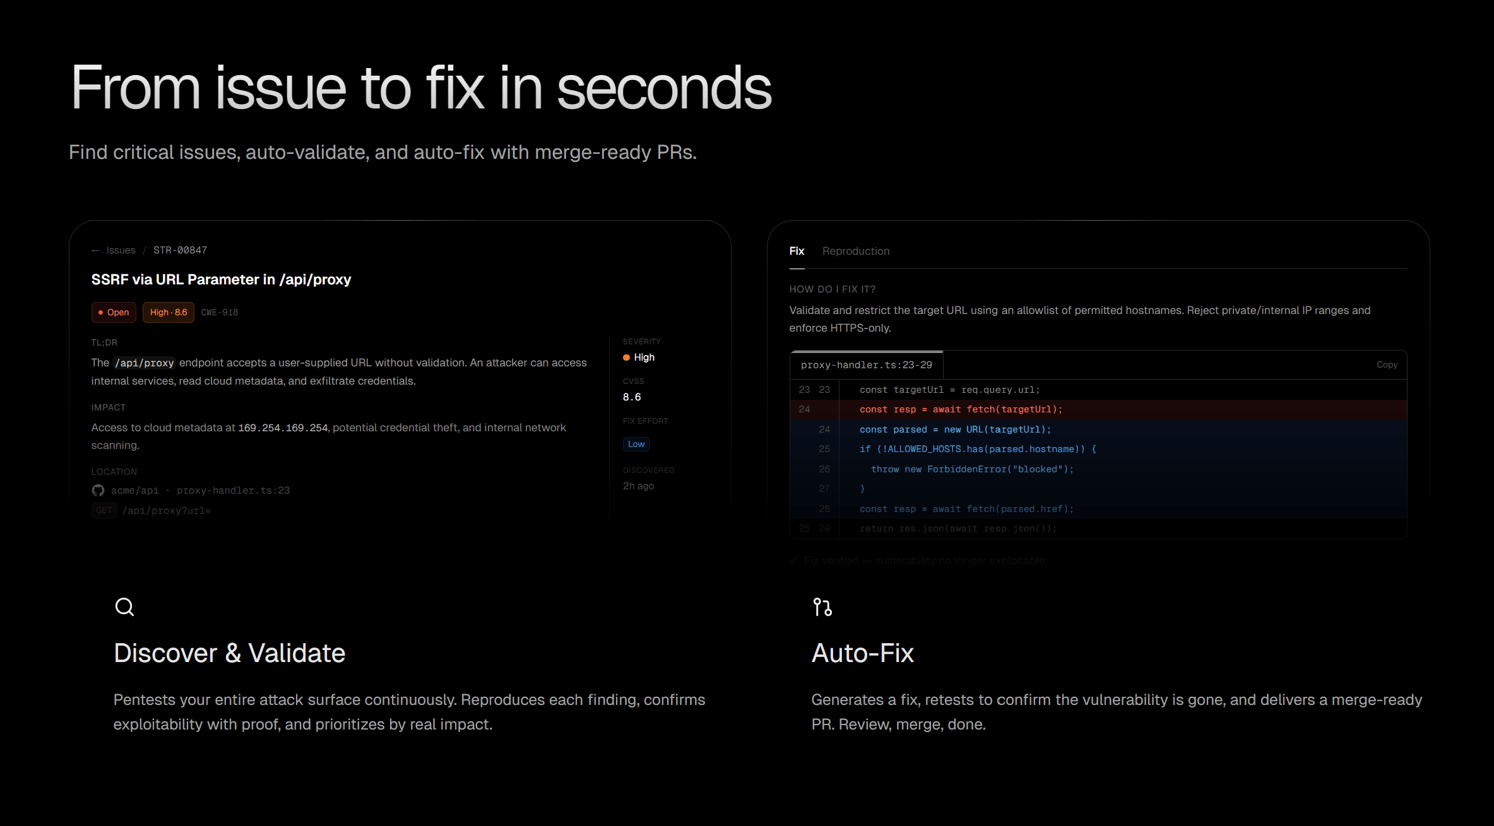Open the proxy-handler.ts:23-29 file tab

tap(866, 365)
